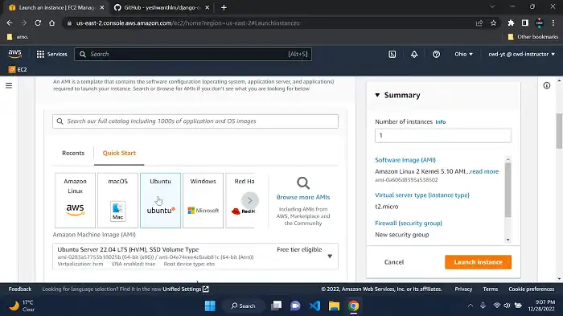
Task: Focus the AWS console search box
Action: (193, 54)
